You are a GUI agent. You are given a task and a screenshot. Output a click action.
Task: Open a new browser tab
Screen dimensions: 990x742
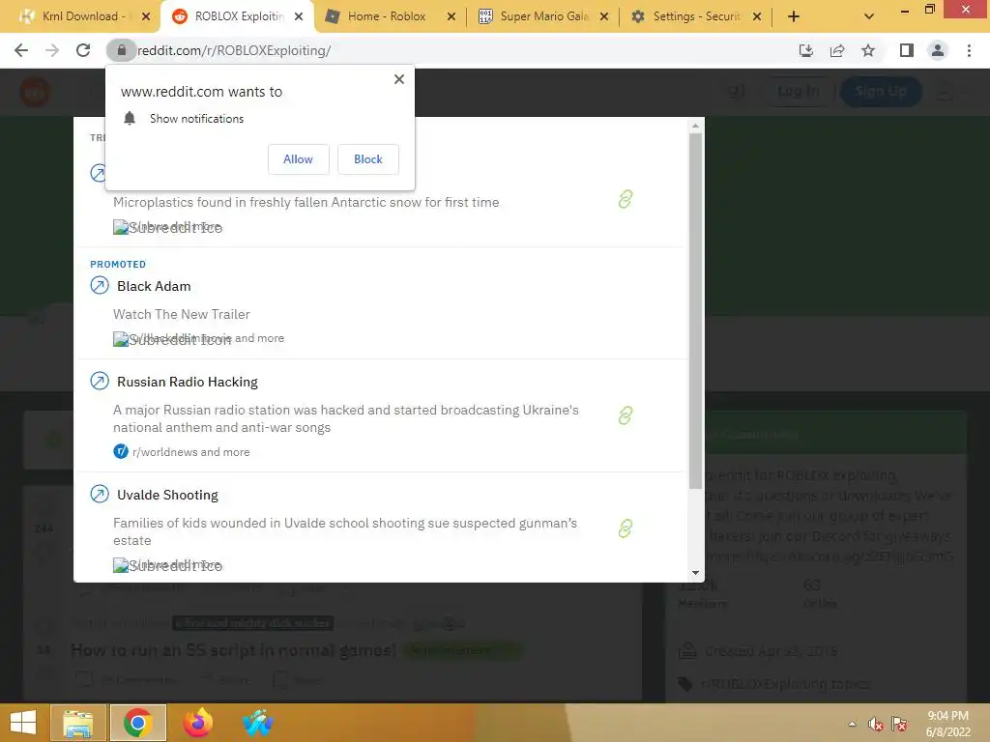[794, 16]
